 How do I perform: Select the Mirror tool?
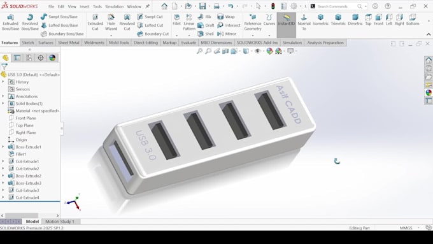(x=227, y=34)
